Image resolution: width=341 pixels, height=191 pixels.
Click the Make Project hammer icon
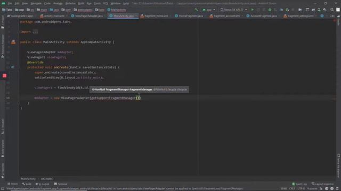pos(197,10)
